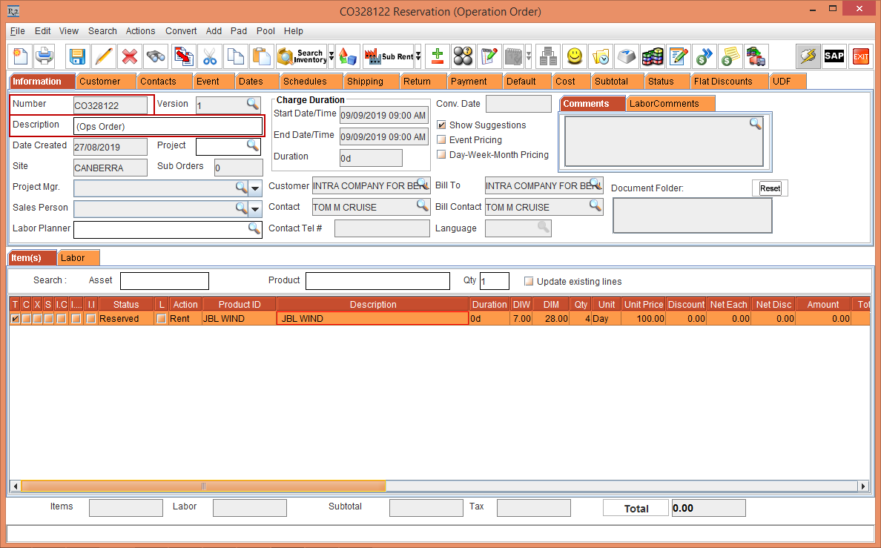The height and width of the screenshot is (548, 881).
Task: Click the red X delete icon
Action: click(x=129, y=56)
